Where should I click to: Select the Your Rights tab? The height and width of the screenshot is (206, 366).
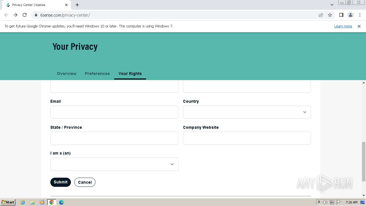pyautogui.click(x=130, y=74)
